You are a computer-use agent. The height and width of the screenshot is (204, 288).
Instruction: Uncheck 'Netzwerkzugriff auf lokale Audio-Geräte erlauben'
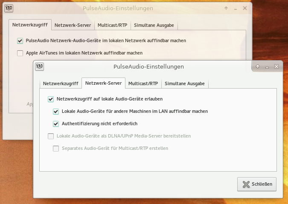coord(51,99)
